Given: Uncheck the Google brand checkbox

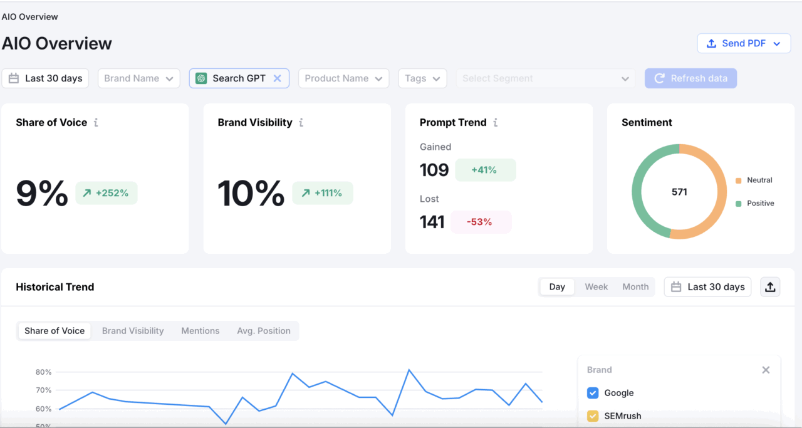Looking at the screenshot, I should [x=592, y=393].
